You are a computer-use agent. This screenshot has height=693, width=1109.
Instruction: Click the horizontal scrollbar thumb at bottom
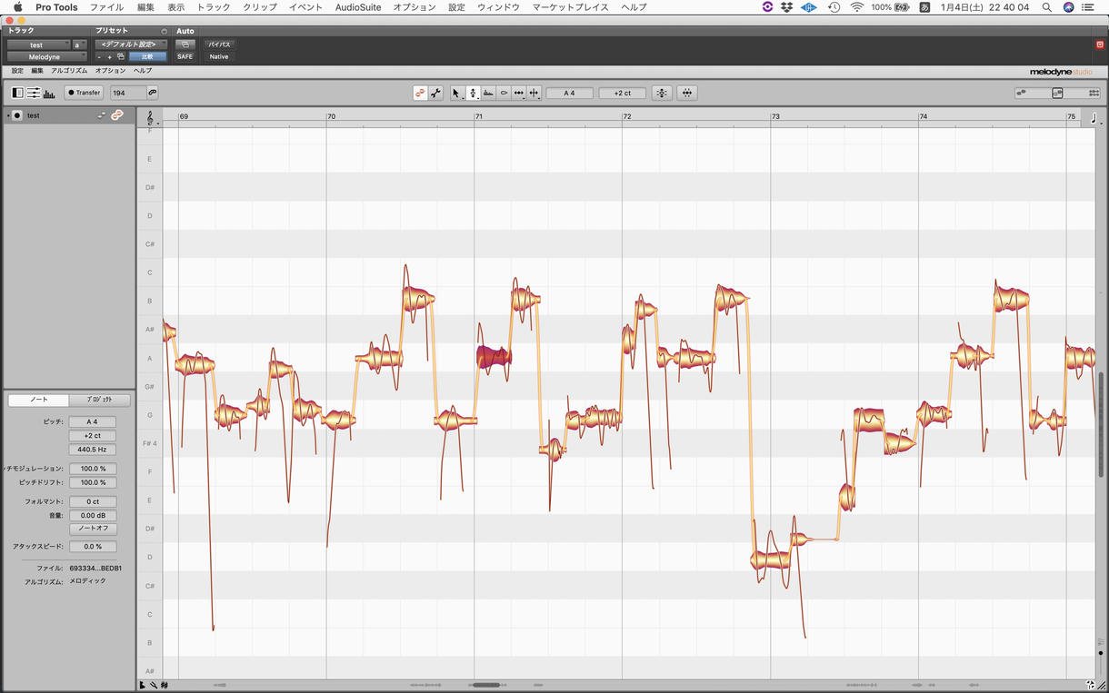point(487,685)
